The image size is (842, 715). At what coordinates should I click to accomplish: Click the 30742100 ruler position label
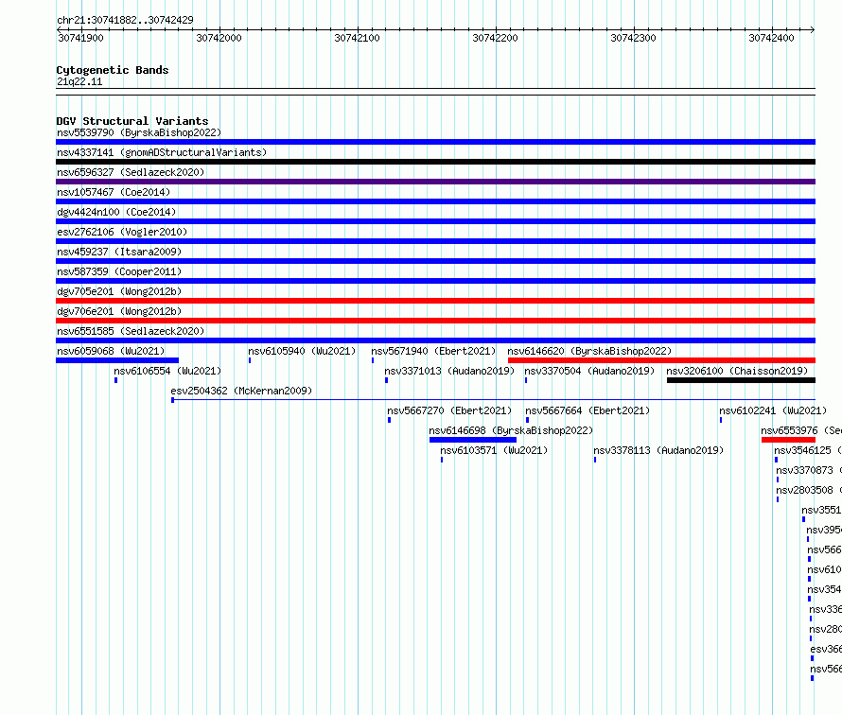point(357,38)
